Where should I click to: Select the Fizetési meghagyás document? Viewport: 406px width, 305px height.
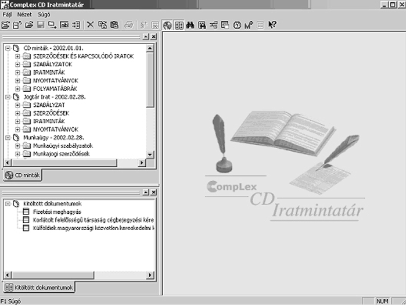pyautogui.click(x=57, y=212)
